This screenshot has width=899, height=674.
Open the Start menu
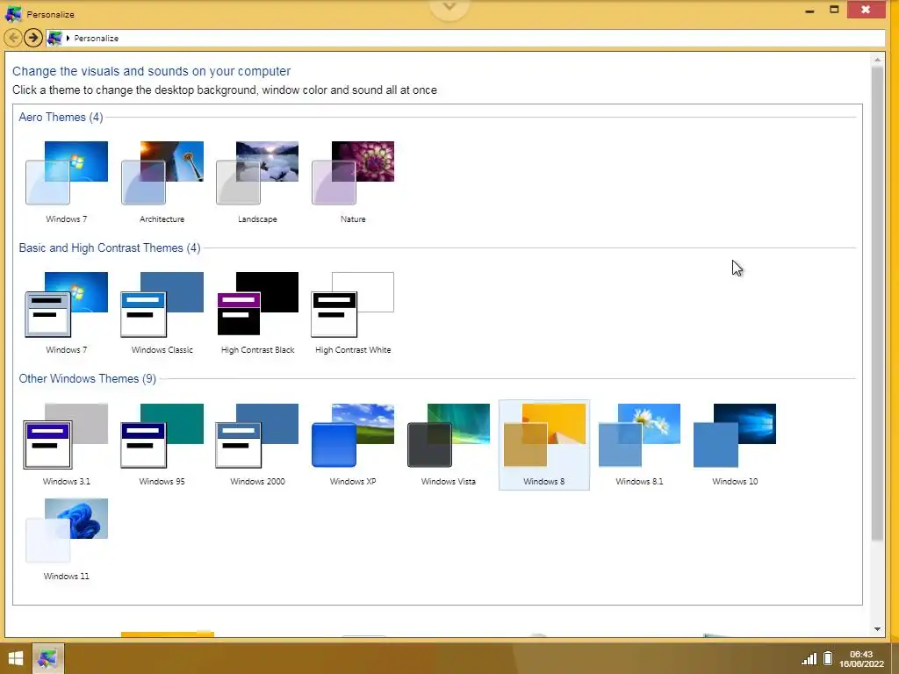tap(16, 658)
